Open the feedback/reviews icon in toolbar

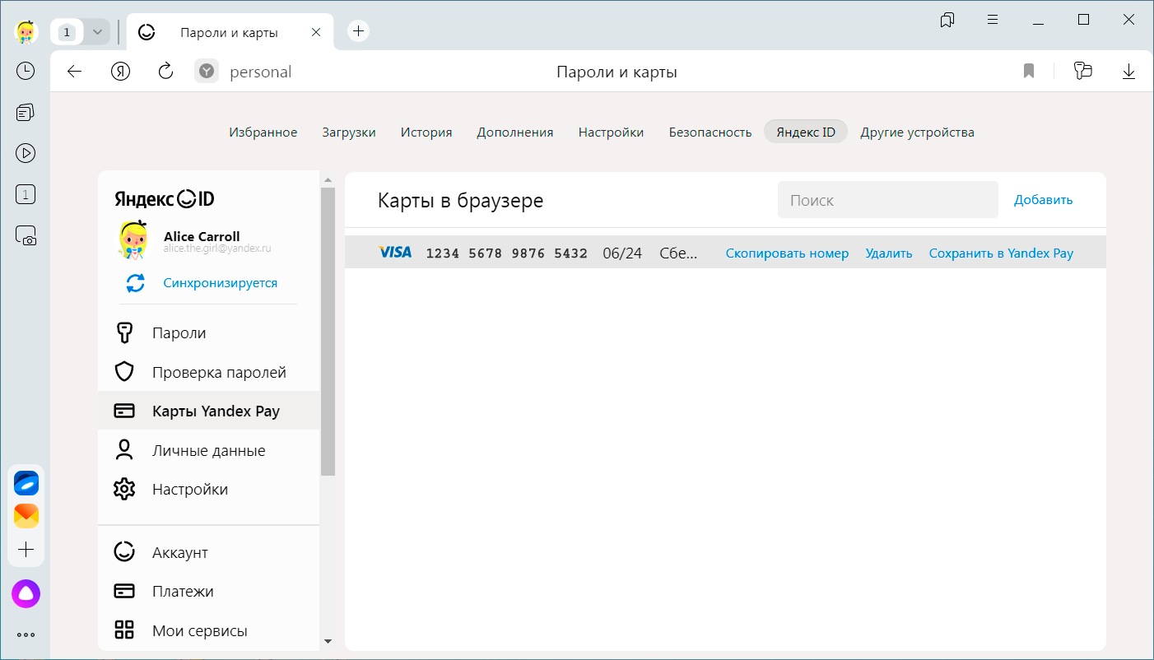tap(1083, 72)
